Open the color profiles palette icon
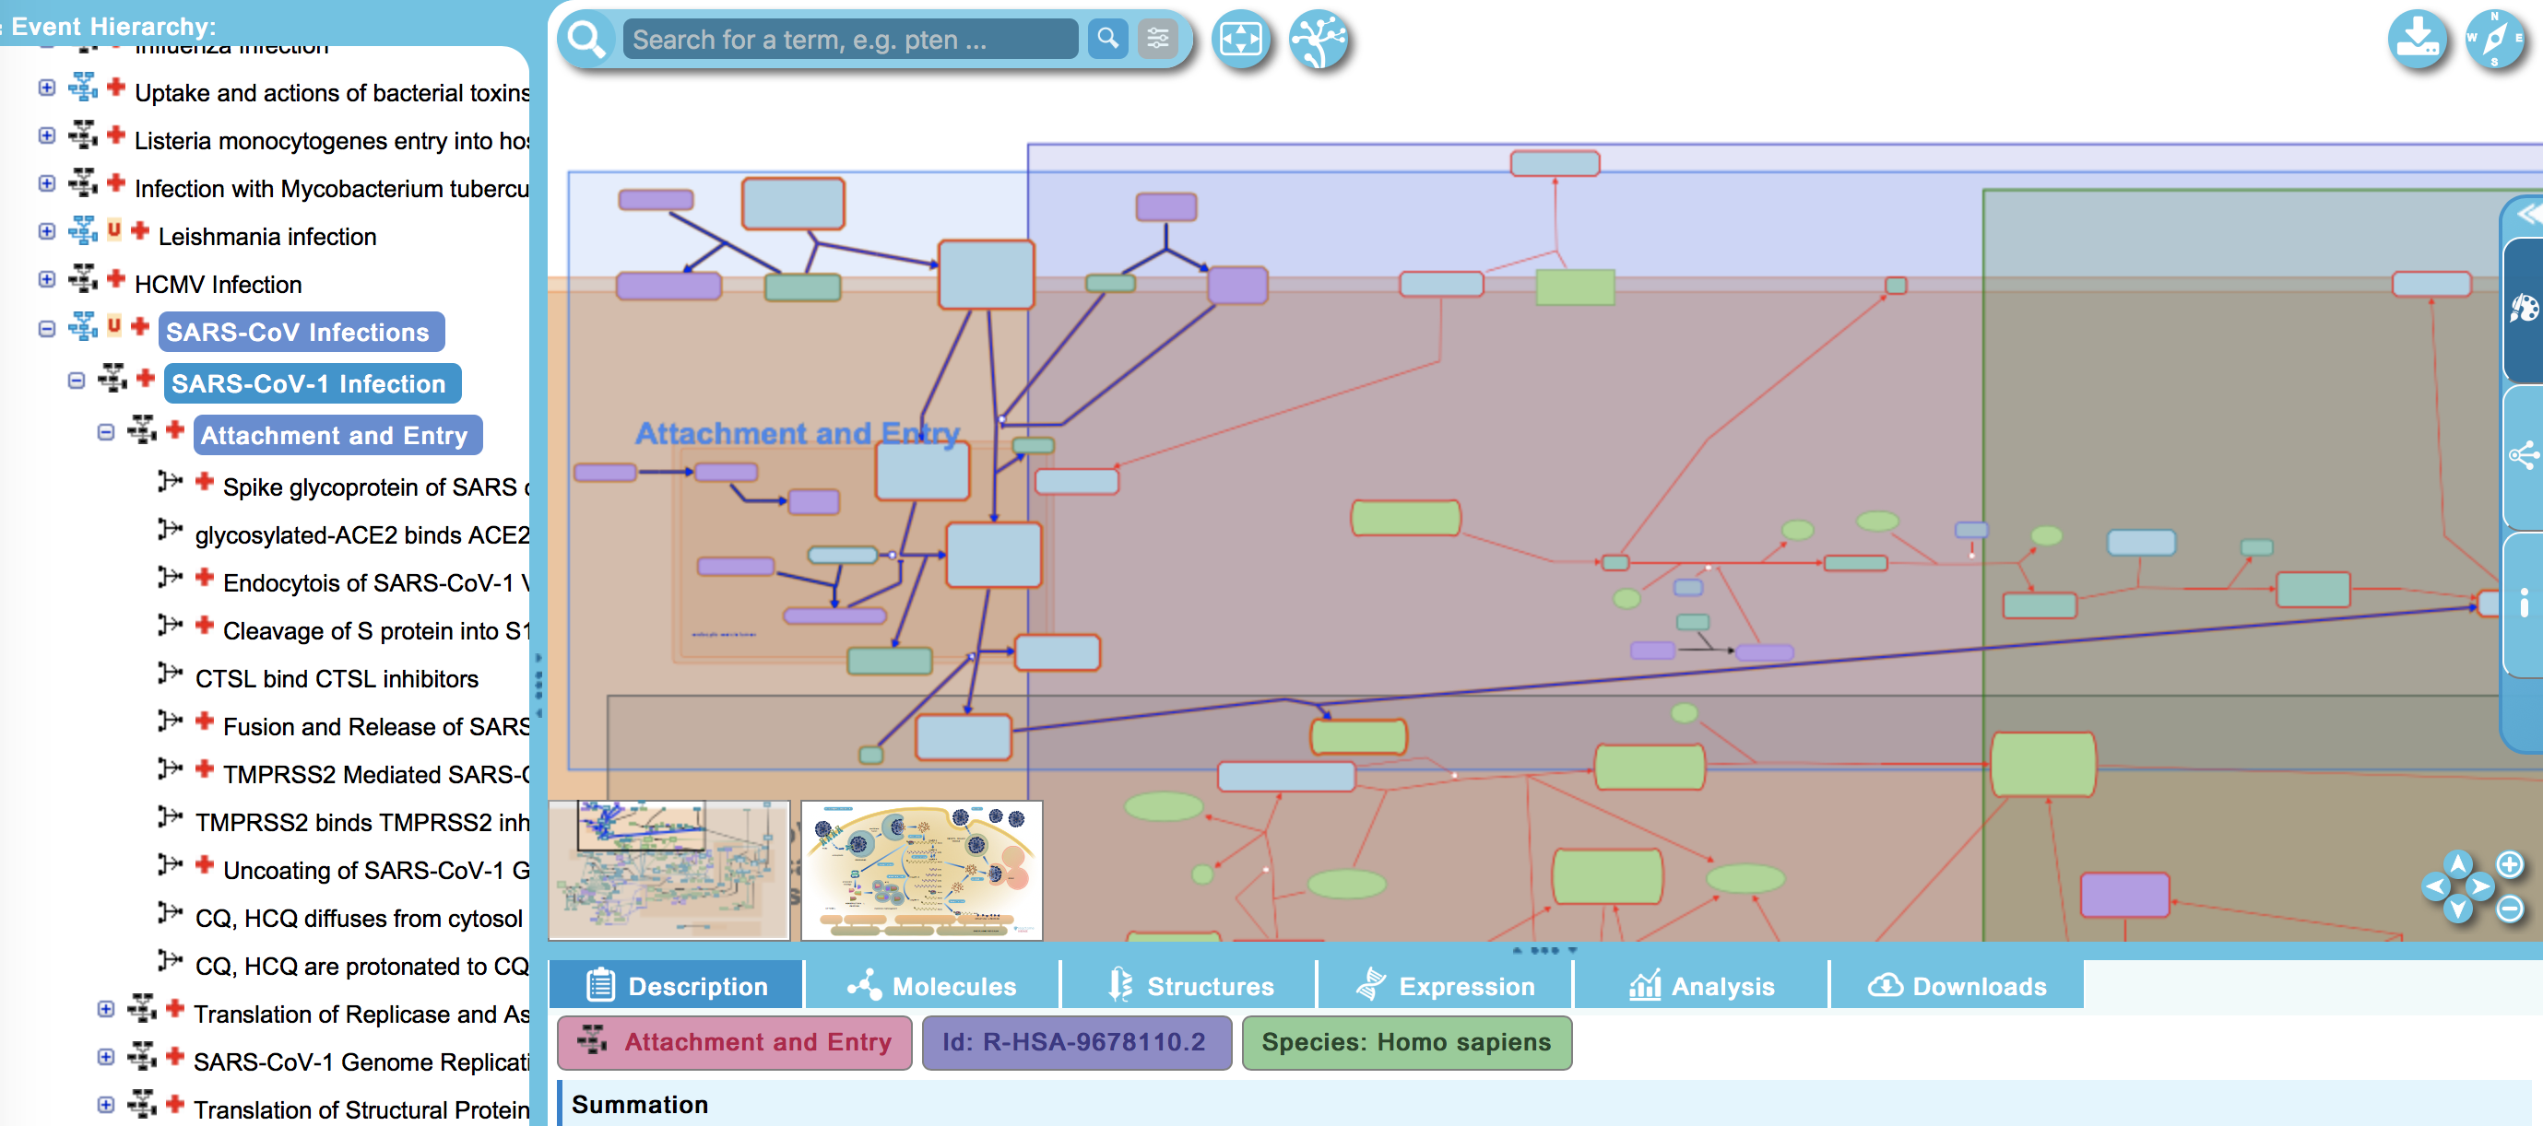This screenshot has width=2543, height=1126. pos(2524,309)
